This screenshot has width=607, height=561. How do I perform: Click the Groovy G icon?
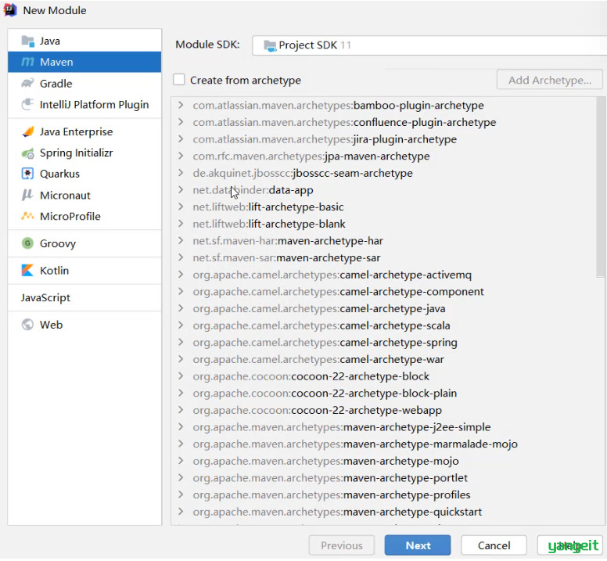[x=27, y=243]
